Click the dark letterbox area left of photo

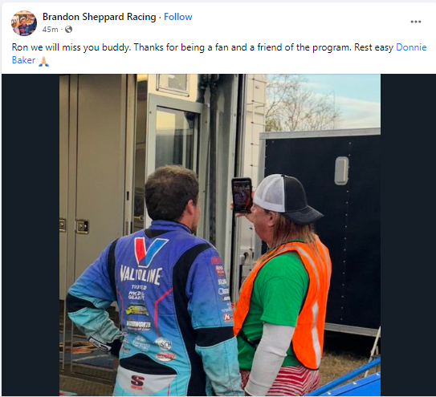pos(31,235)
